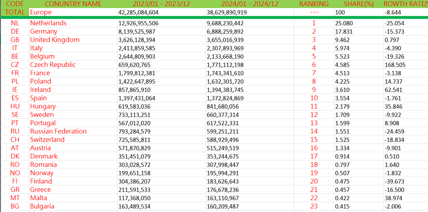Select the SHARE(%) column header
Screen dimensions: 428x212
click(358, 4)
